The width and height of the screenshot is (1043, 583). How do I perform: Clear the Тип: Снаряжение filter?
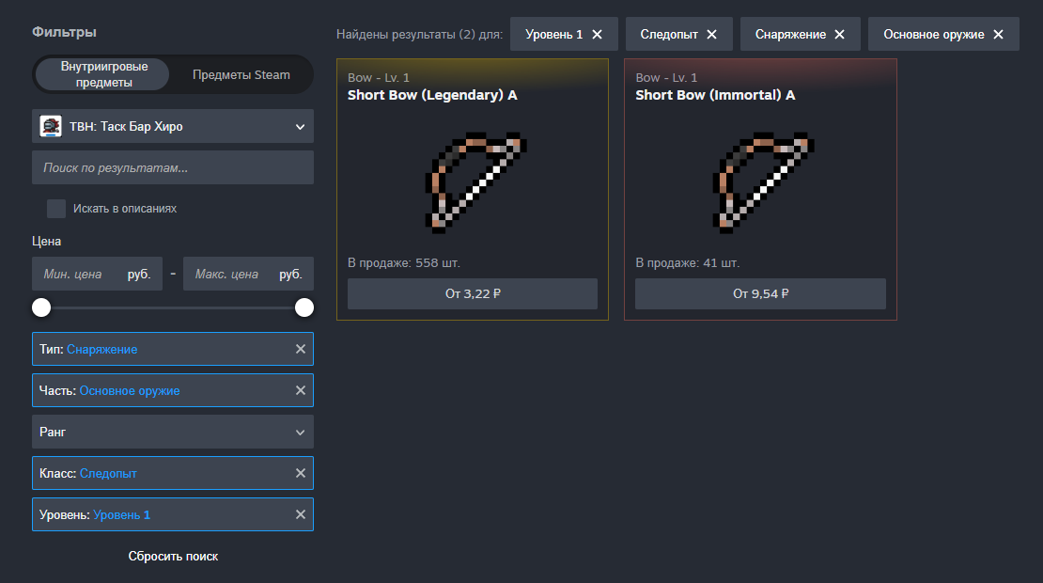point(301,349)
